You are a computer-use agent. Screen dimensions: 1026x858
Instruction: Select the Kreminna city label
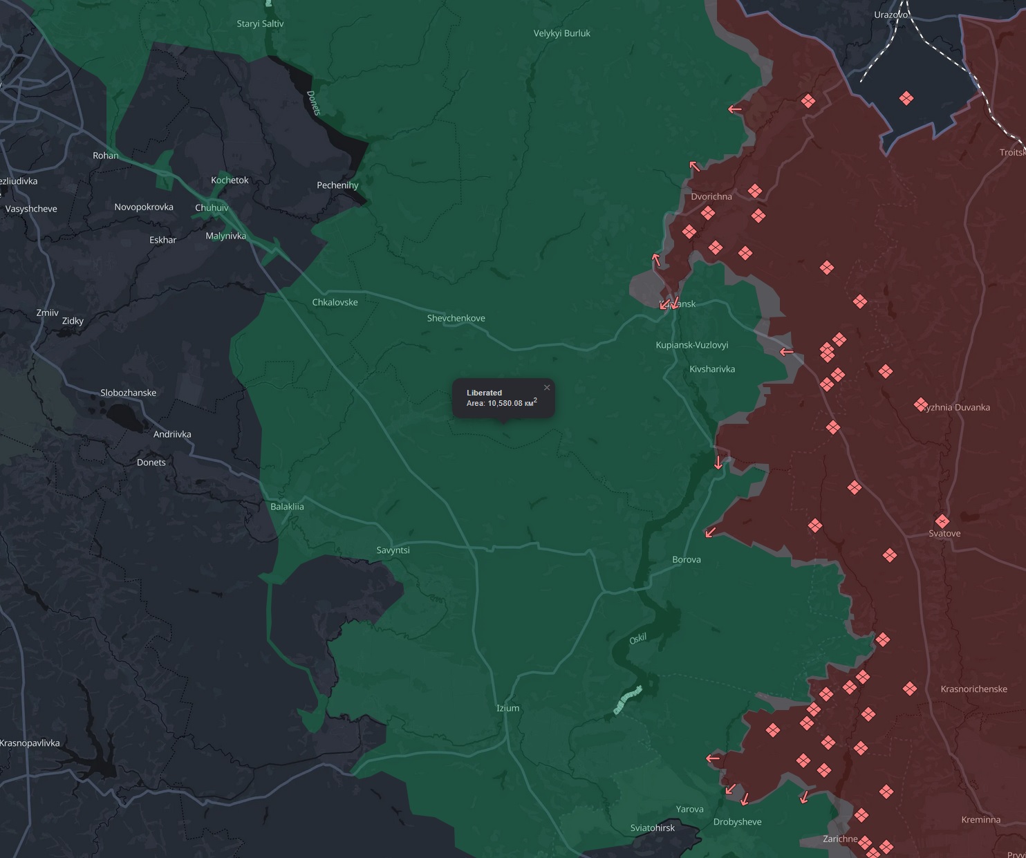pos(980,820)
